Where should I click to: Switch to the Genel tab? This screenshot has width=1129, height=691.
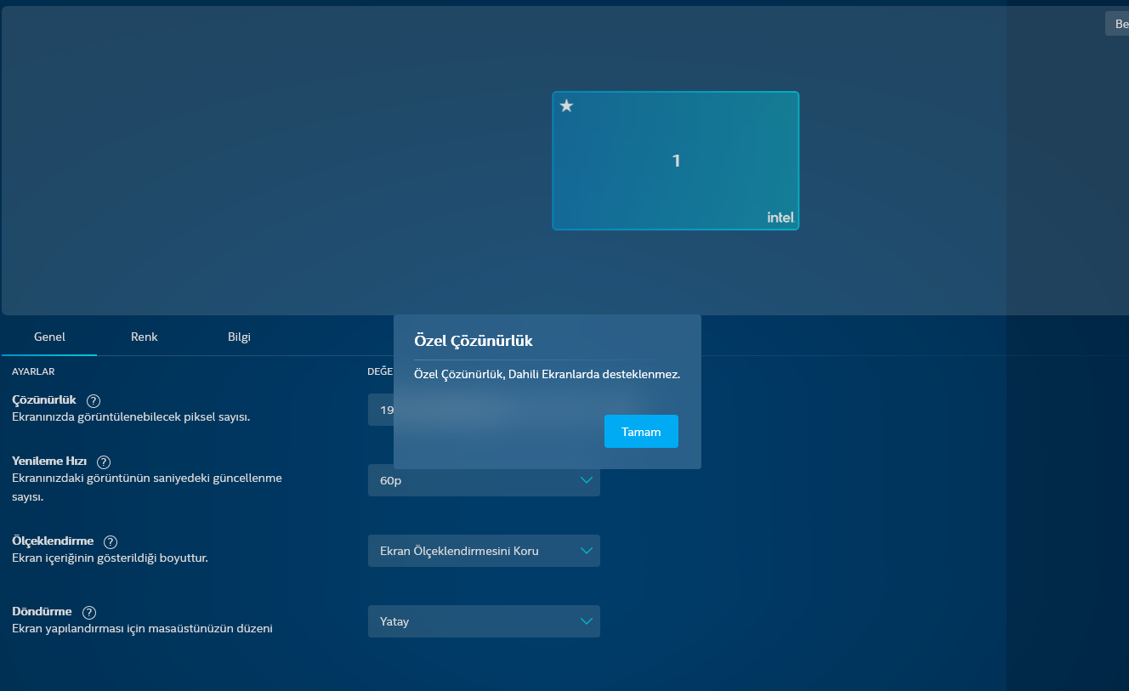tap(49, 337)
